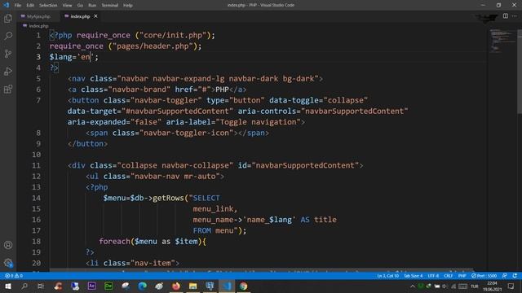Place cursor in "core/init.php" string
This screenshot has height=293, width=522.
[x=173, y=35]
